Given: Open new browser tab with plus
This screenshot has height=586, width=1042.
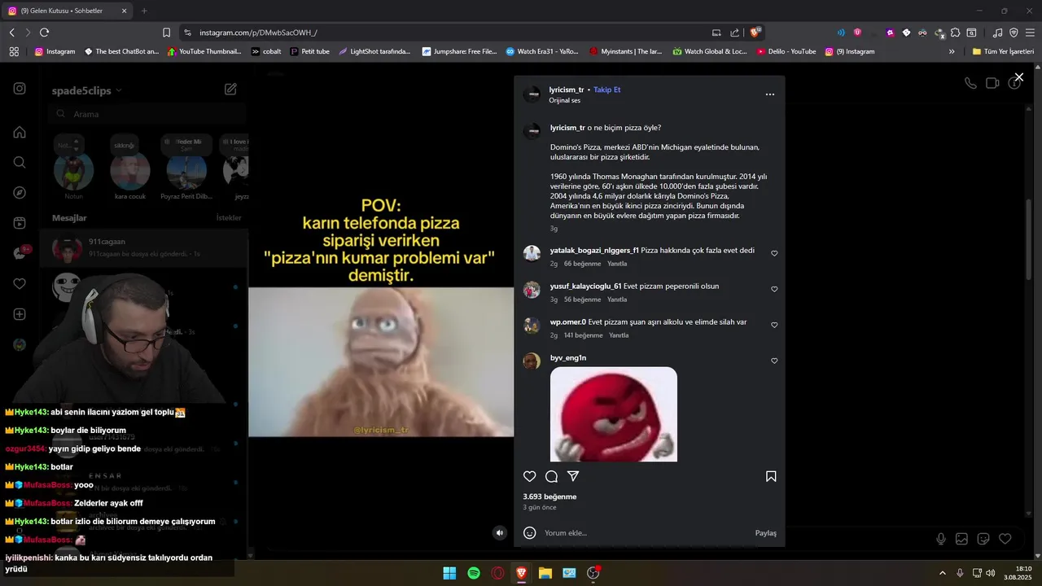Looking at the screenshot, I should click(144, 11).
